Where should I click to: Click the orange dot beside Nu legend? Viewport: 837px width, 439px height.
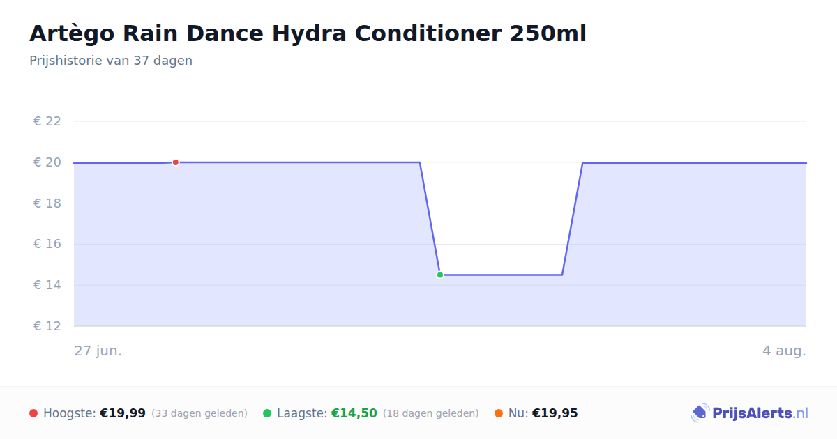coord(499,413)
